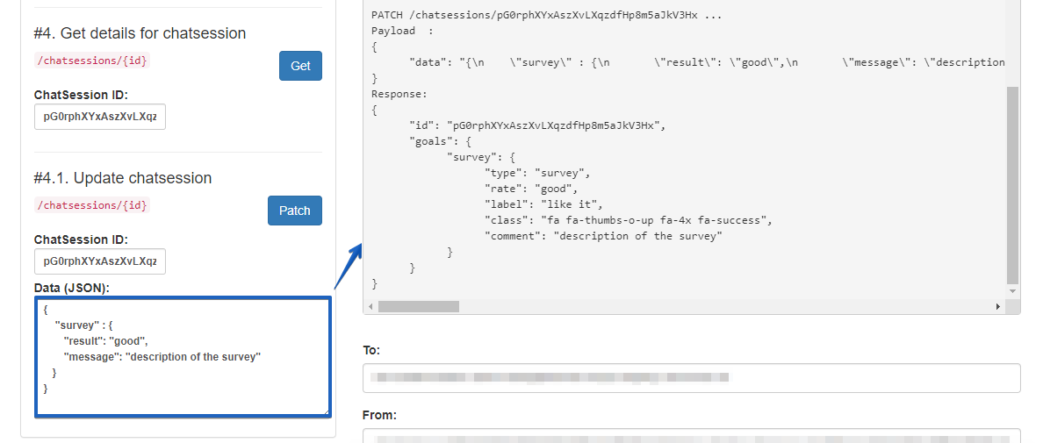Click the scroll-down arrow of the response panel
Screen dimensions: 1043x443
pyautogui.click(x=1012, y=291)
